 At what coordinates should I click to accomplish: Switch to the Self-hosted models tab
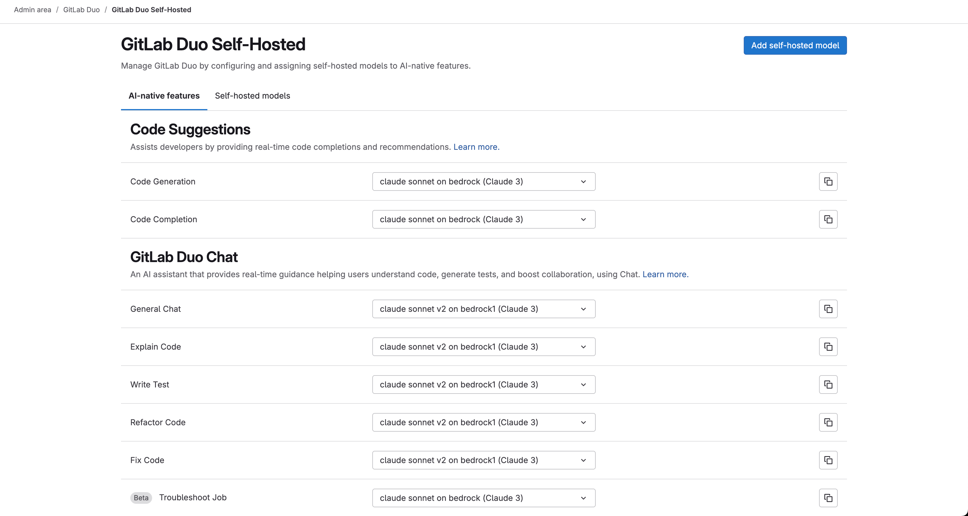click(x=252, y=96)
